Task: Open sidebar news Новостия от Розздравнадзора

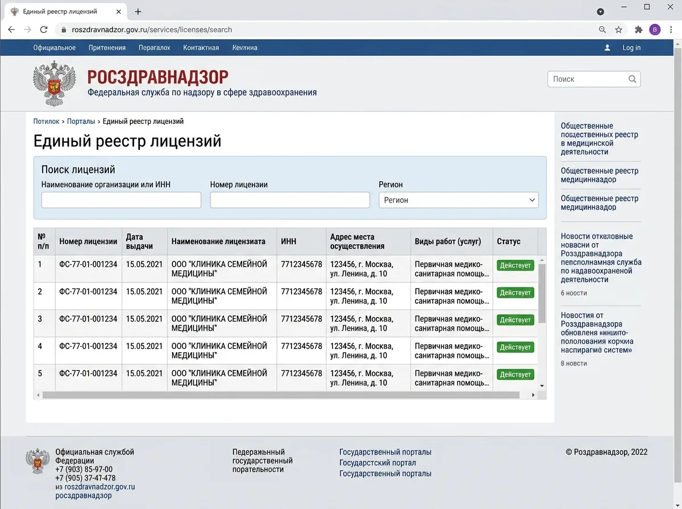Action: pos(597,332)
